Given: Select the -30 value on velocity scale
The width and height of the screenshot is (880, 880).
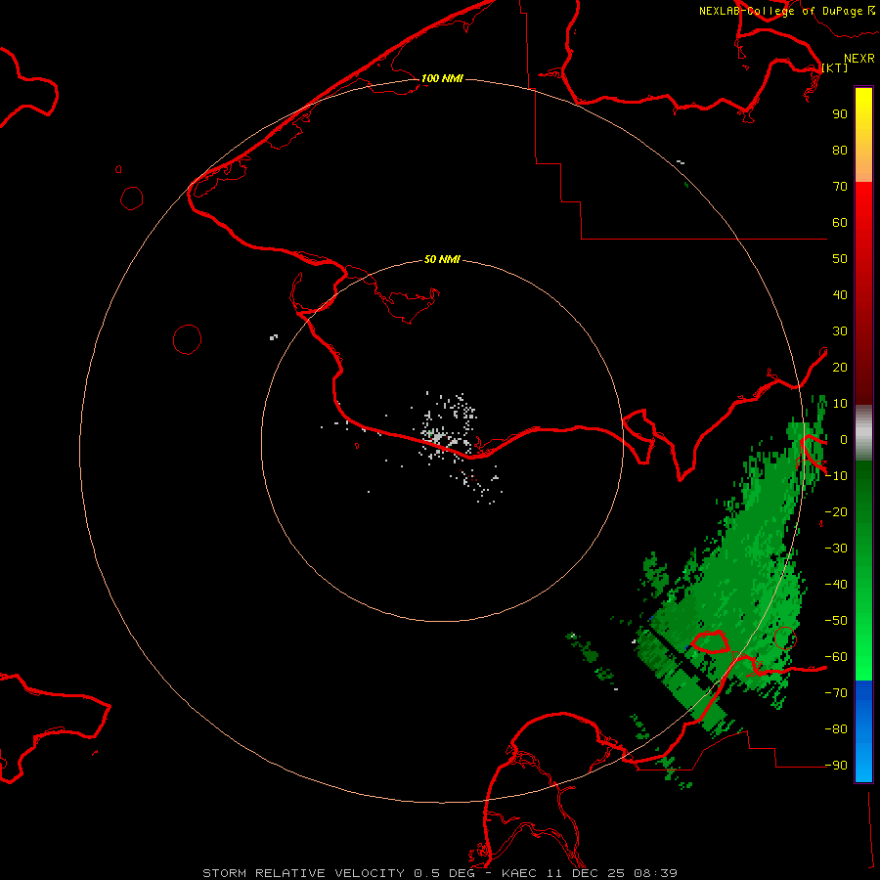Looking at the screenshot, I should [x=836, y=549].
